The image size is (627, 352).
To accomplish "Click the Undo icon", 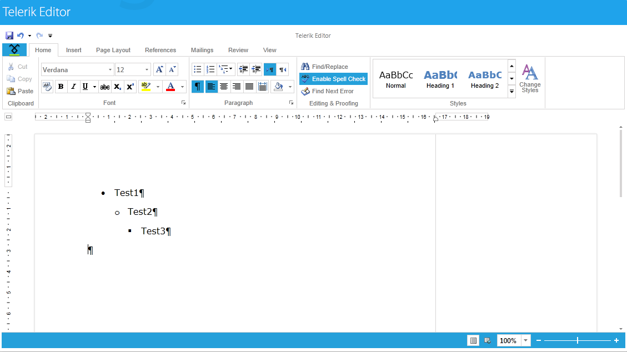I will pos(21,36).
